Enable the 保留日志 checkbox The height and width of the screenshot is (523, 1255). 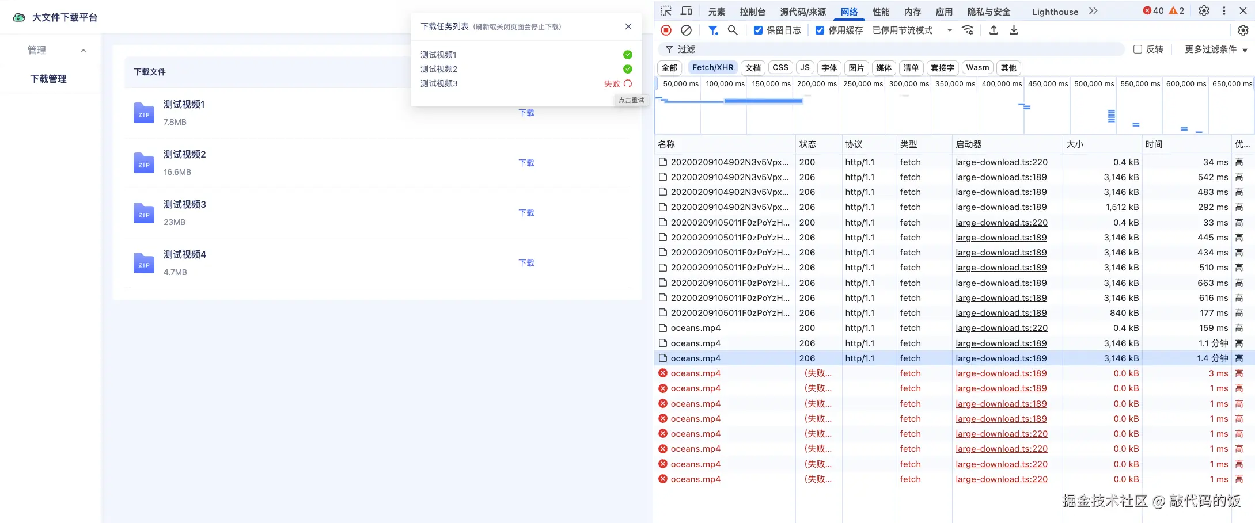758,30
